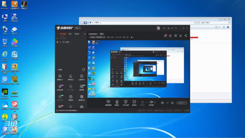Click the padlock icon in the stream info toolbar
Viewport: 245px width, 138px height.
click(170, 36)
